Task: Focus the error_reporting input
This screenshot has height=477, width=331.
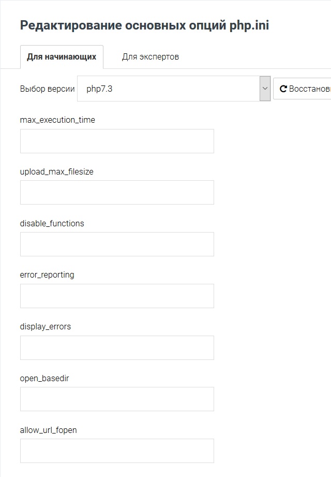Action: click(116, 296)
